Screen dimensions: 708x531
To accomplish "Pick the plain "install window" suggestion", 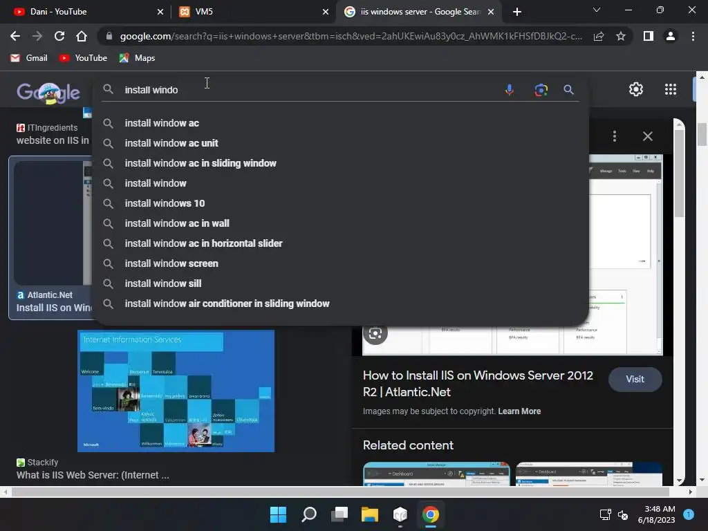I will coord(340,183).
